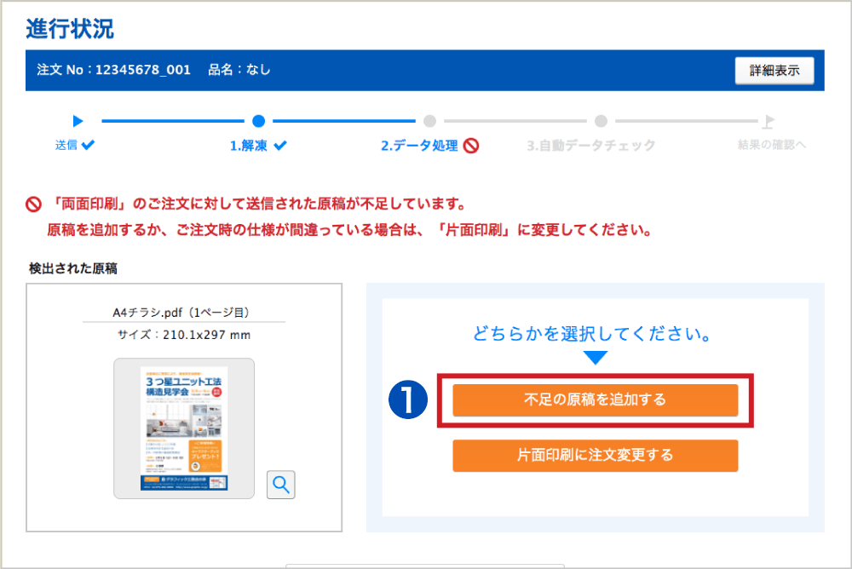
Task: Click the red prohibited icon beside 2.データ処理
Action: point(470,146)
